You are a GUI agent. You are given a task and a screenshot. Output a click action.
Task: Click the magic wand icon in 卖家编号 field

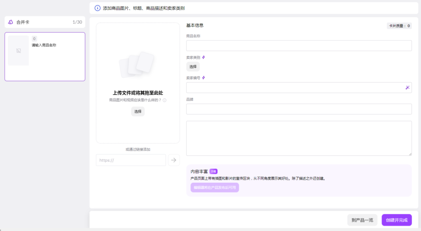coord(407,88)
